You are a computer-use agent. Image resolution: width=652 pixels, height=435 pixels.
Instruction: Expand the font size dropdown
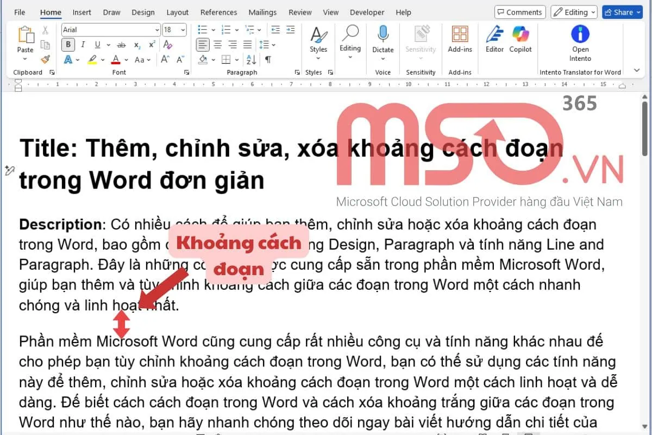(x=183, y=30)
